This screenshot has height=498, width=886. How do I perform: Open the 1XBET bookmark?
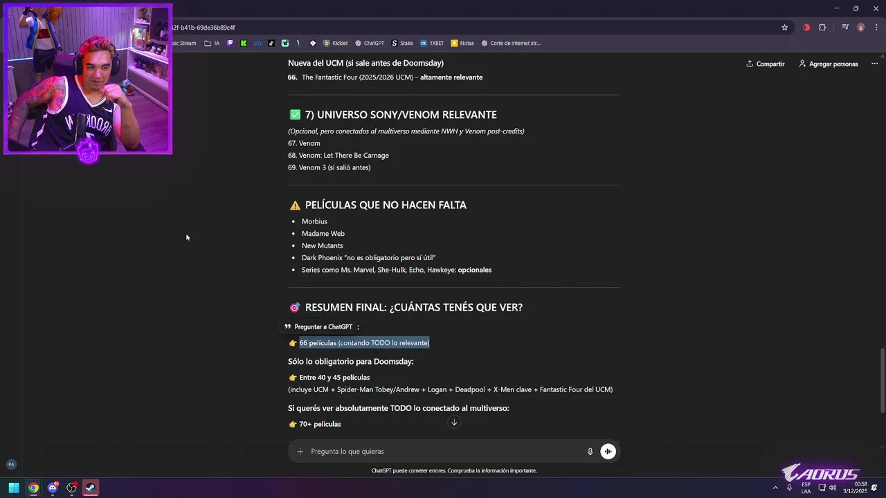[x=432, y=43]
